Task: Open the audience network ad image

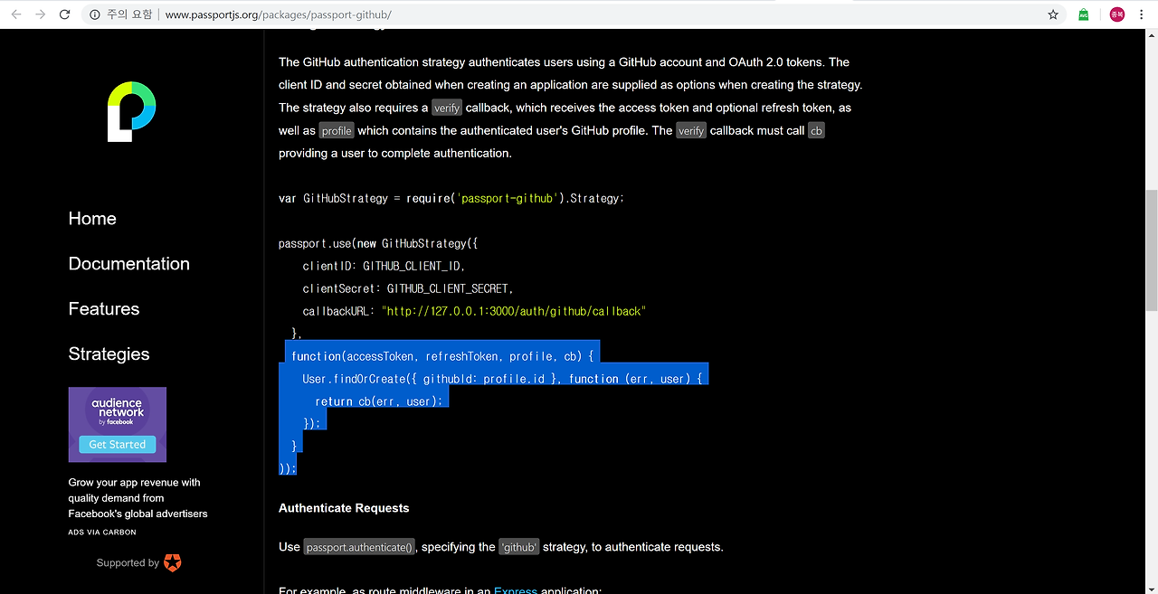Action: tap(118, 425)
